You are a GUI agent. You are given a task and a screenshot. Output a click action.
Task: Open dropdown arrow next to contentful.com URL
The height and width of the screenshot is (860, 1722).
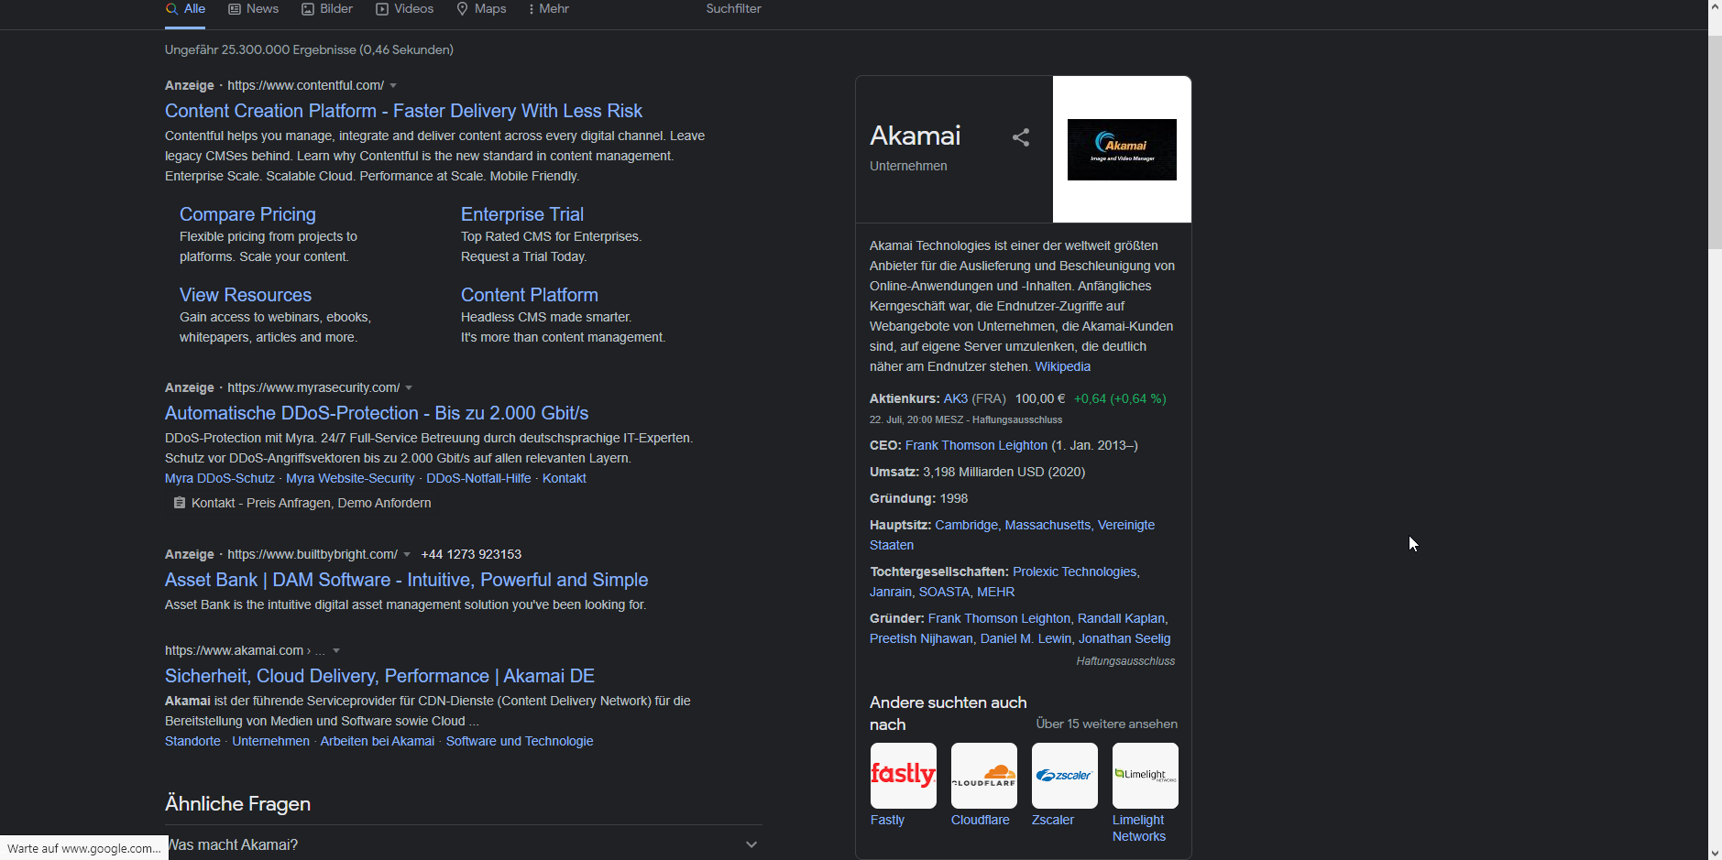pyautogui.click(x=393, y=85)
